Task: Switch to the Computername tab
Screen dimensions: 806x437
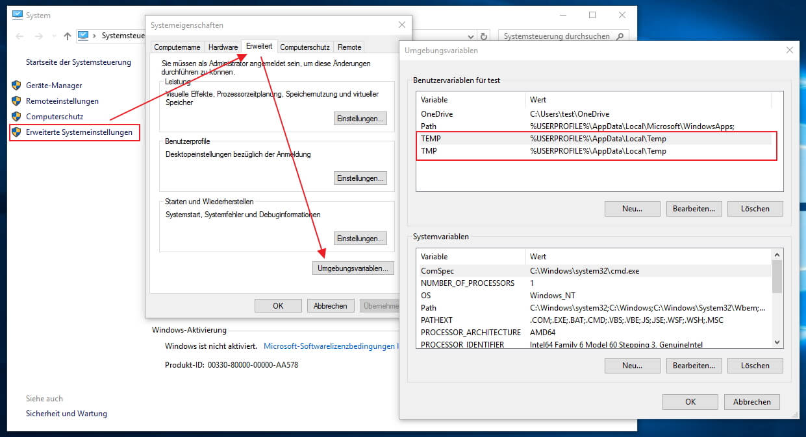Action: point(177,47)
